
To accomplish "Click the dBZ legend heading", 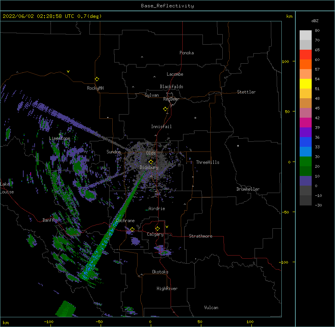I will (x=315, y=21).
